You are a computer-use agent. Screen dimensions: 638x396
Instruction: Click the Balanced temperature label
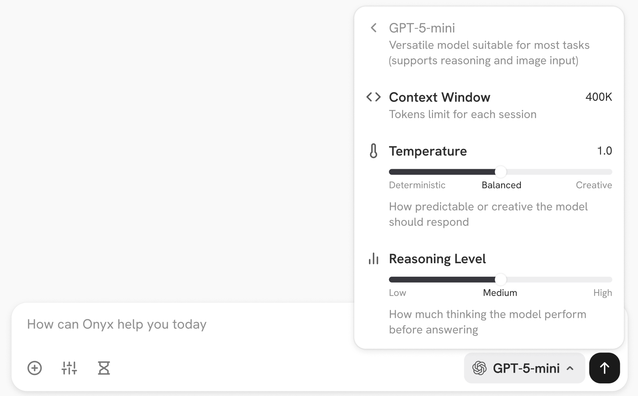(x=501, y=185)
